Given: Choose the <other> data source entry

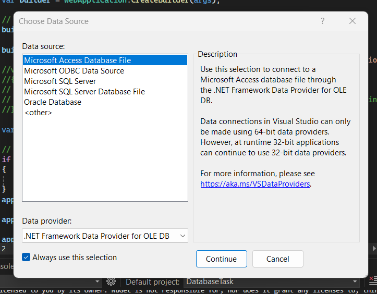Looking at the screenshot, I should coord(38,113).
